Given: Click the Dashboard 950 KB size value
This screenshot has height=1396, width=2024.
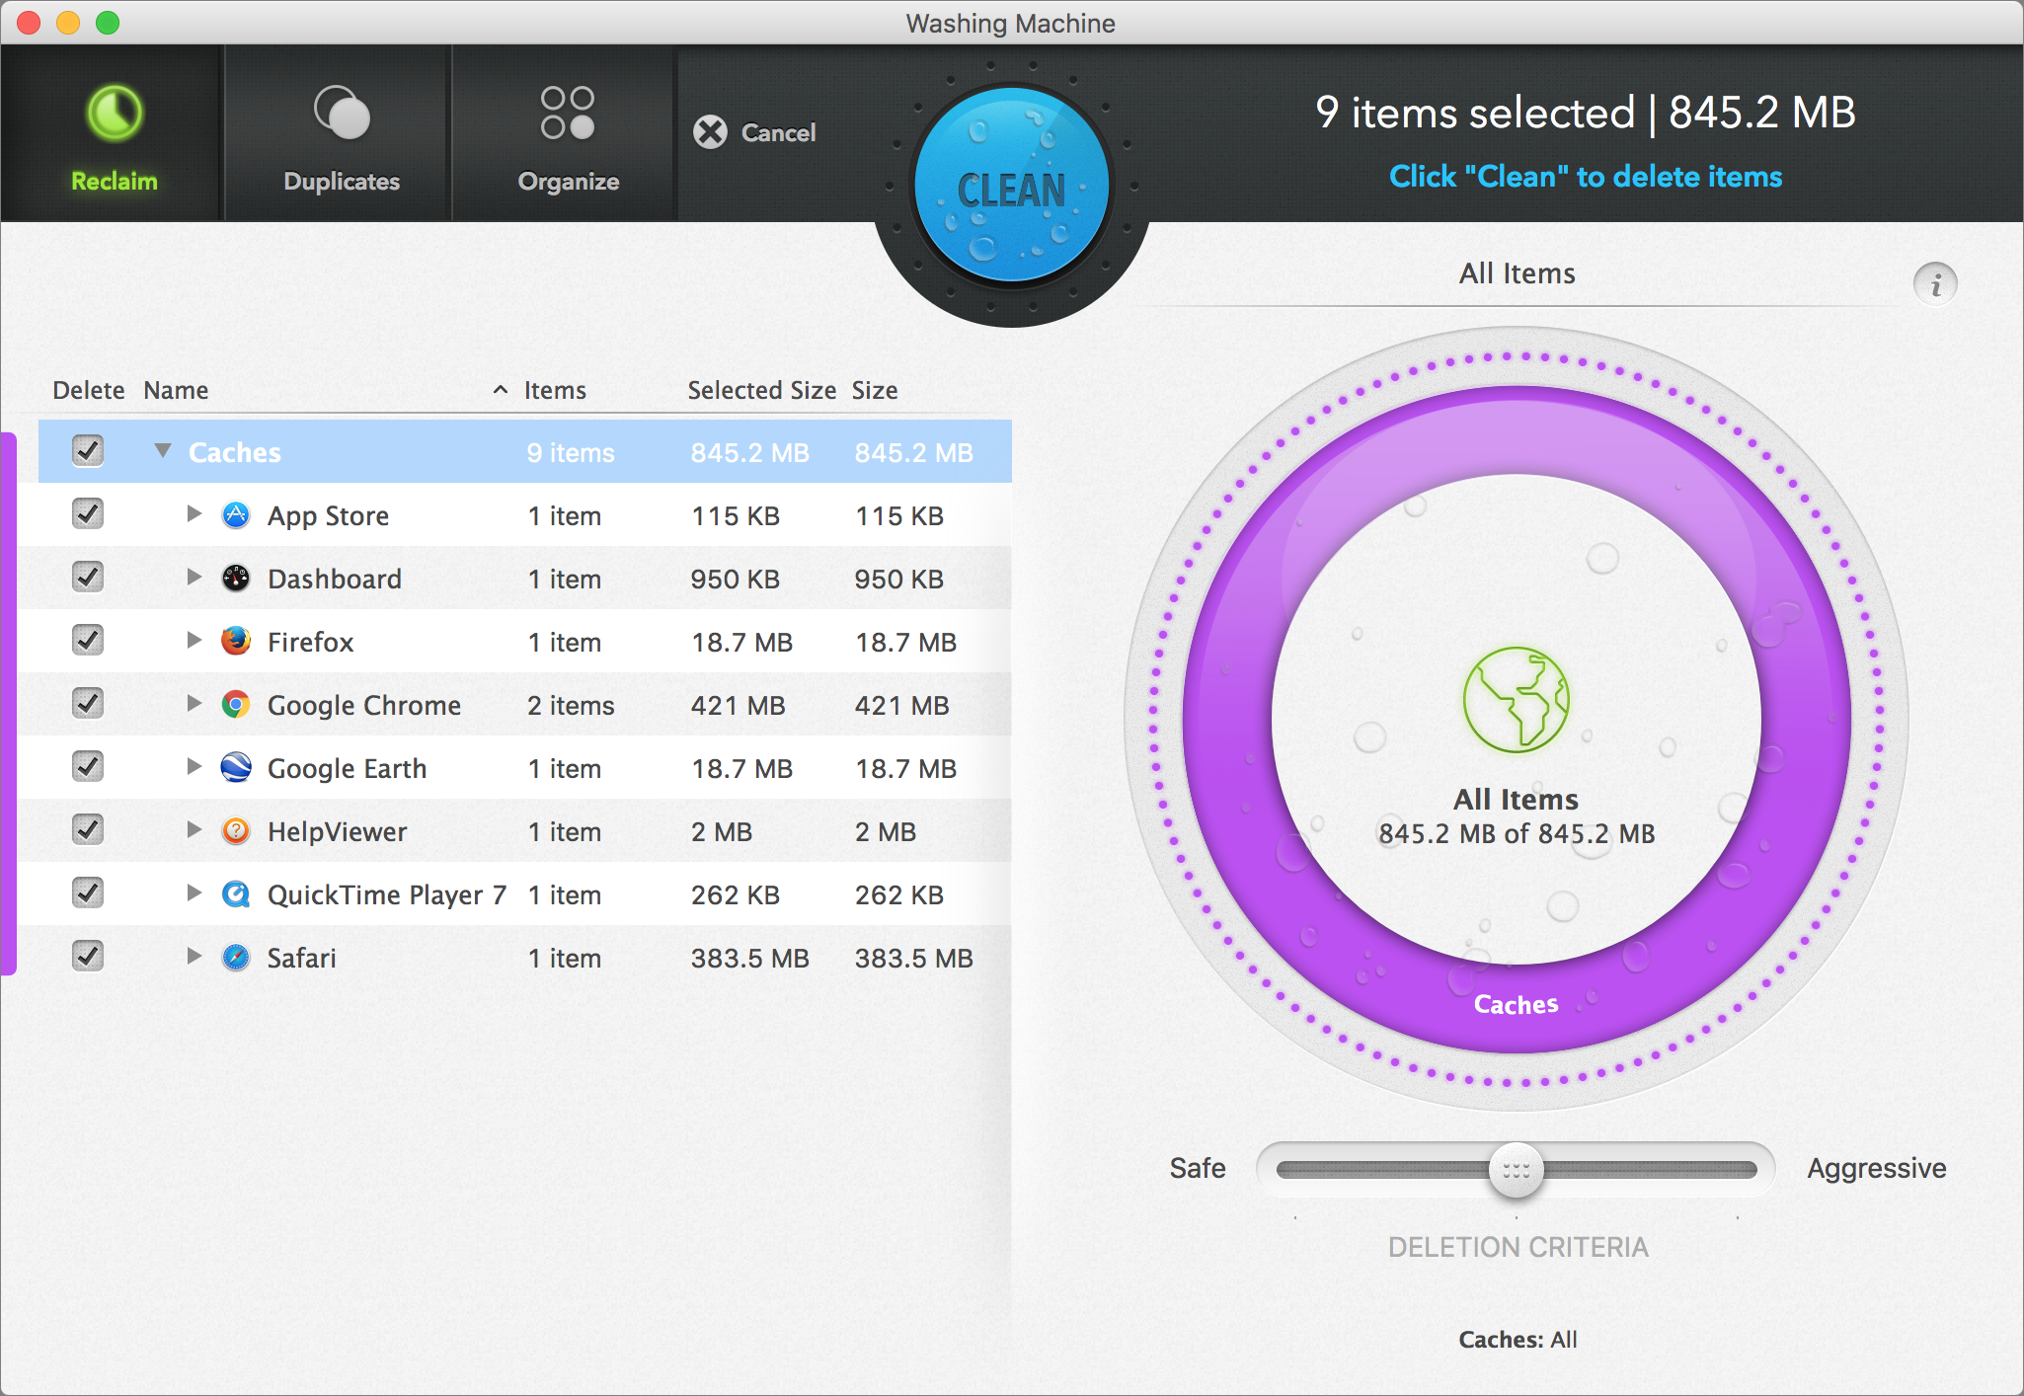Looking at the screenshot, I should [x=898, y=579].
